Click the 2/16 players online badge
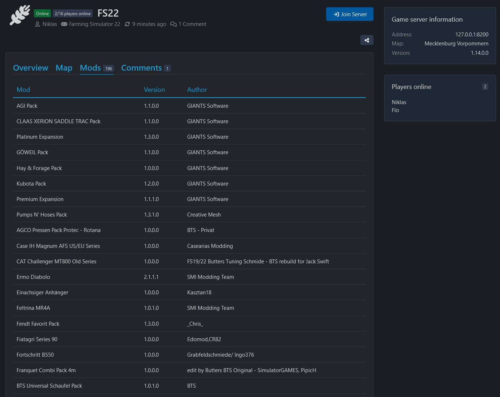 coord(73,14)
